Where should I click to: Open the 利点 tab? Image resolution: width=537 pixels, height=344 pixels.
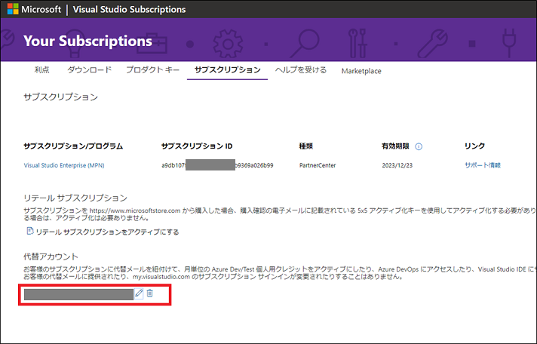pos(41,70)
